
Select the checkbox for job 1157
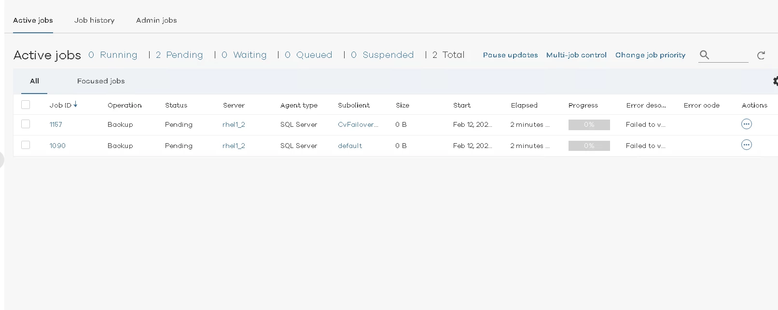[x=26, y=124]
